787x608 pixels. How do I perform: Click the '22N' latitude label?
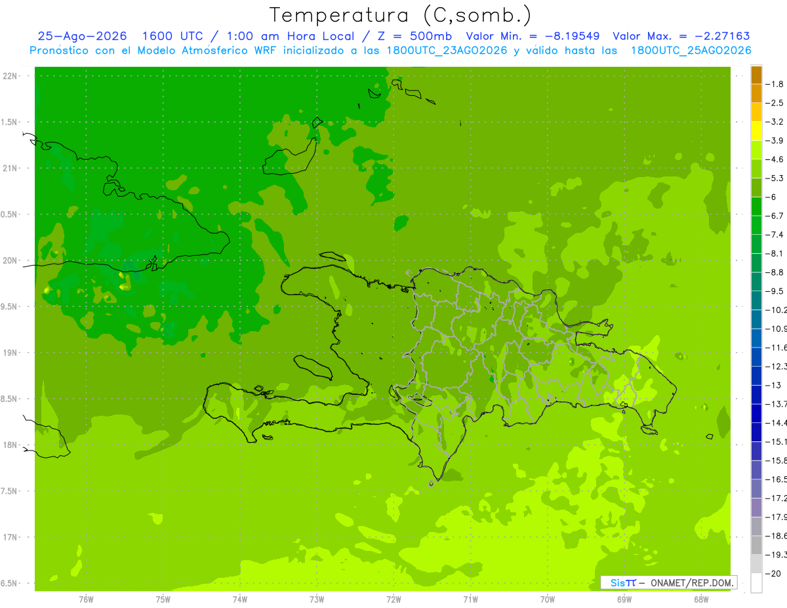click(x=10, y=76)
